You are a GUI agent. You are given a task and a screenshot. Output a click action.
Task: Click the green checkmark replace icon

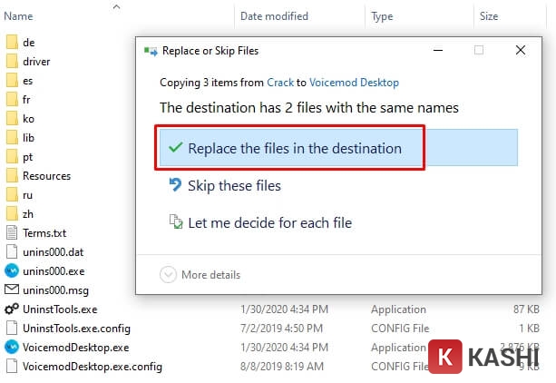(x=176, y=147)
